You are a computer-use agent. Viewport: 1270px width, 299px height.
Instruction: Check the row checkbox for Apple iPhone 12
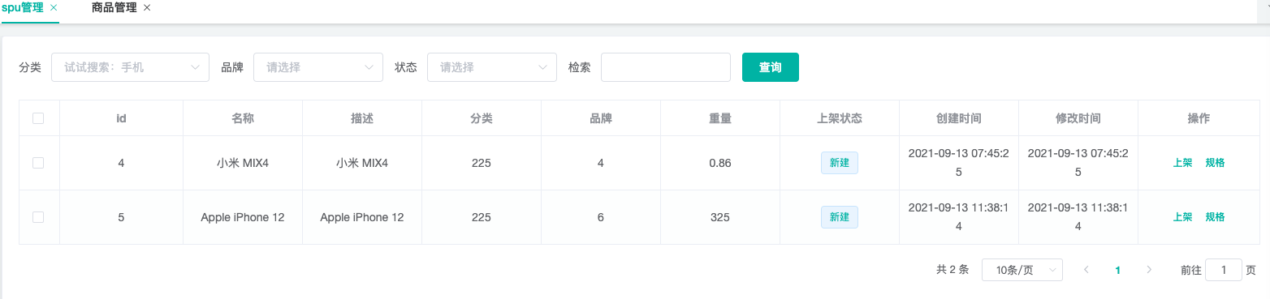pos(38,217)
